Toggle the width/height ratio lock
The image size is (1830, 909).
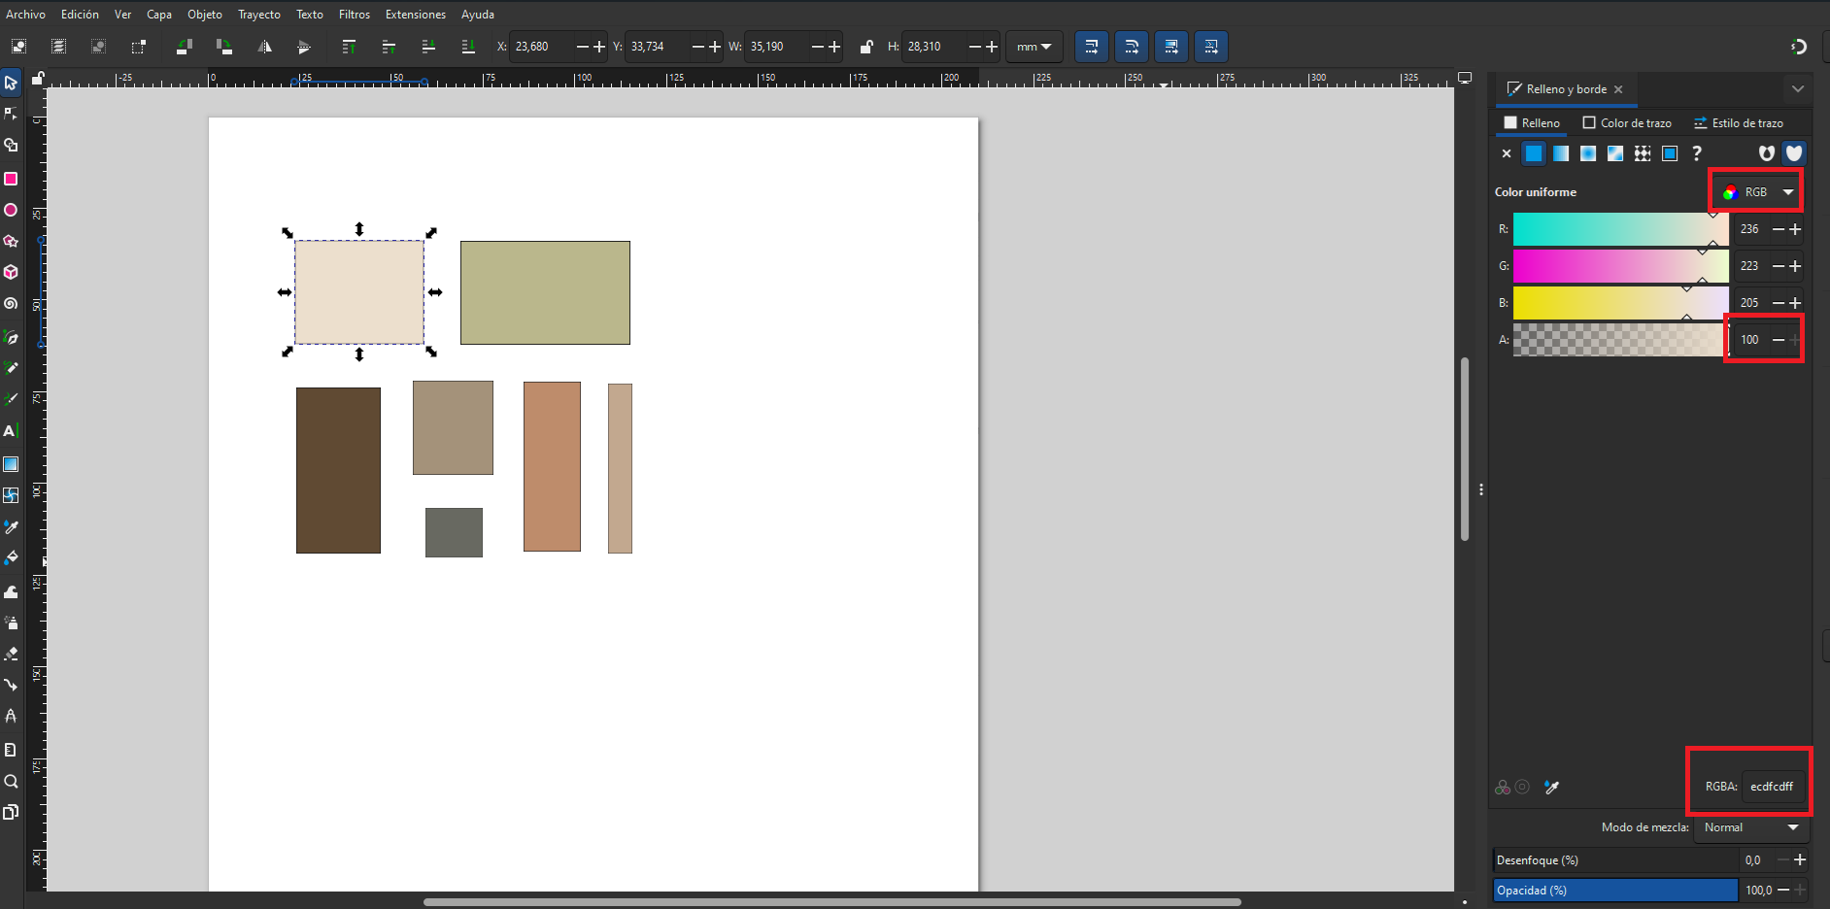tap(866, 47)
